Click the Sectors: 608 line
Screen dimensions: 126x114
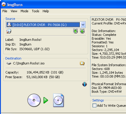coord(101,69)
